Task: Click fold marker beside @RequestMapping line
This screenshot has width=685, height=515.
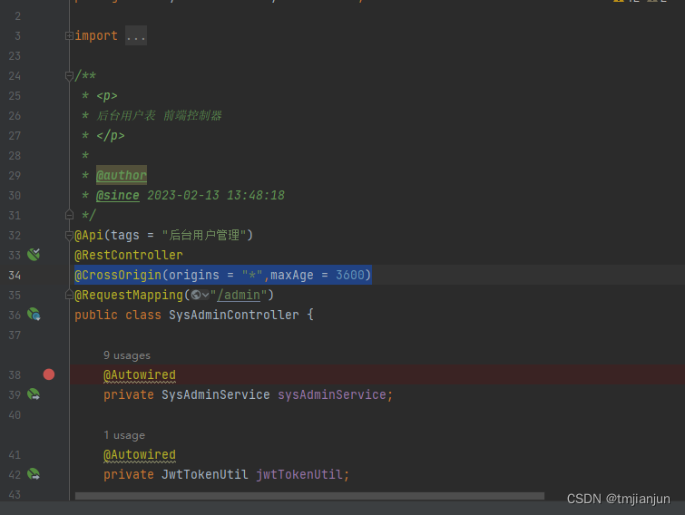Action: click(x=69, y=296)
